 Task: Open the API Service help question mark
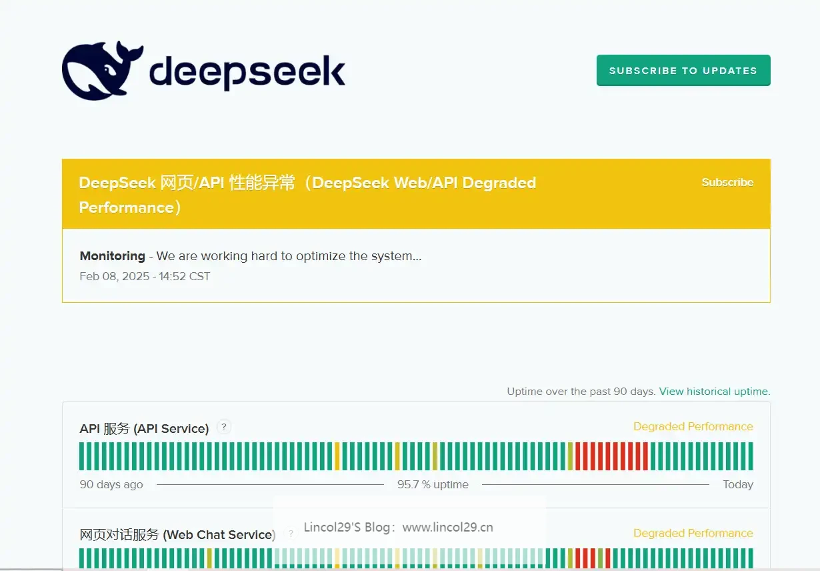224,427
